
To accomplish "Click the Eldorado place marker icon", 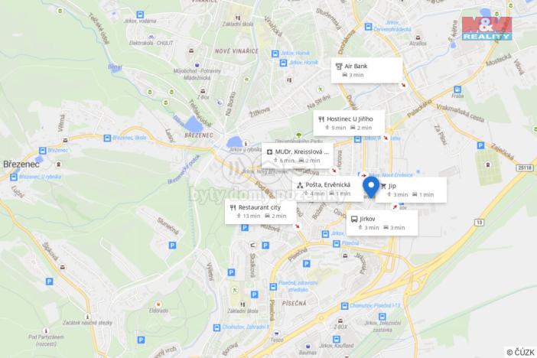I will (x=158, y=304).
